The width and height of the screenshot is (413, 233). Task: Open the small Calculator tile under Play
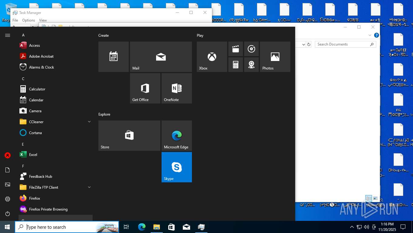click(236, 65)
